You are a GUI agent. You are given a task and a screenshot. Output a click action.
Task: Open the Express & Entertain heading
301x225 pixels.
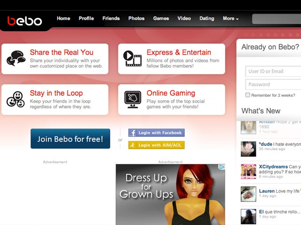pyautogui.click(x=179, y=52)
